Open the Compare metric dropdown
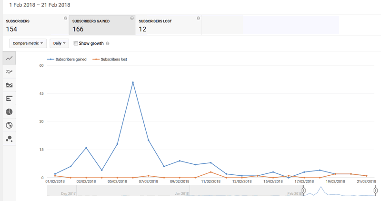Image resolution: width=381 pixels, height=201 pixels. (x=28, y=43)
